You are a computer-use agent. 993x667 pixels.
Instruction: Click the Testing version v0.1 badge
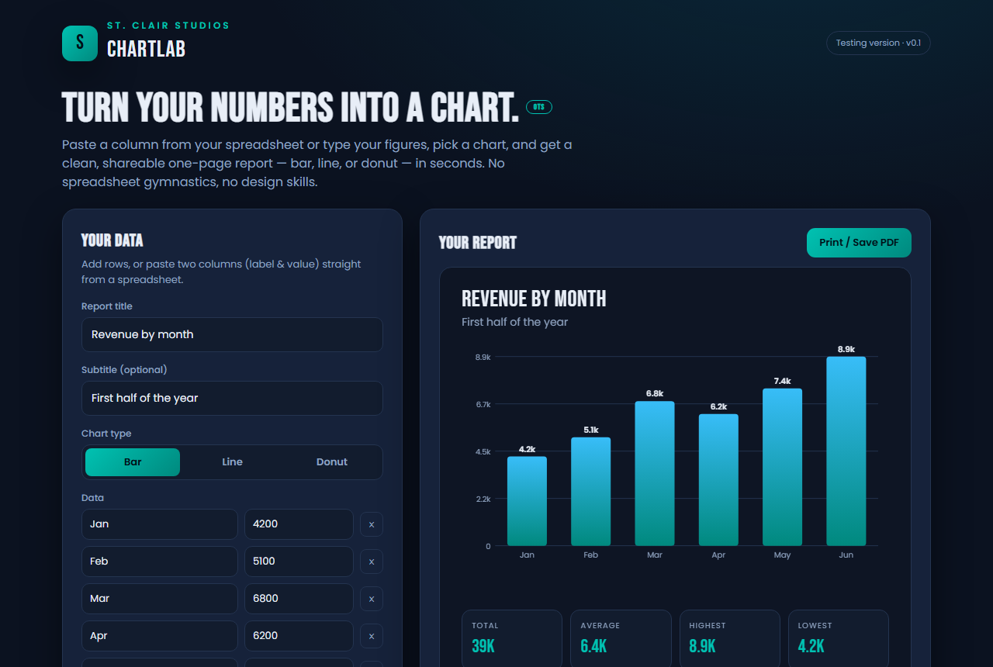coord(878,43)
